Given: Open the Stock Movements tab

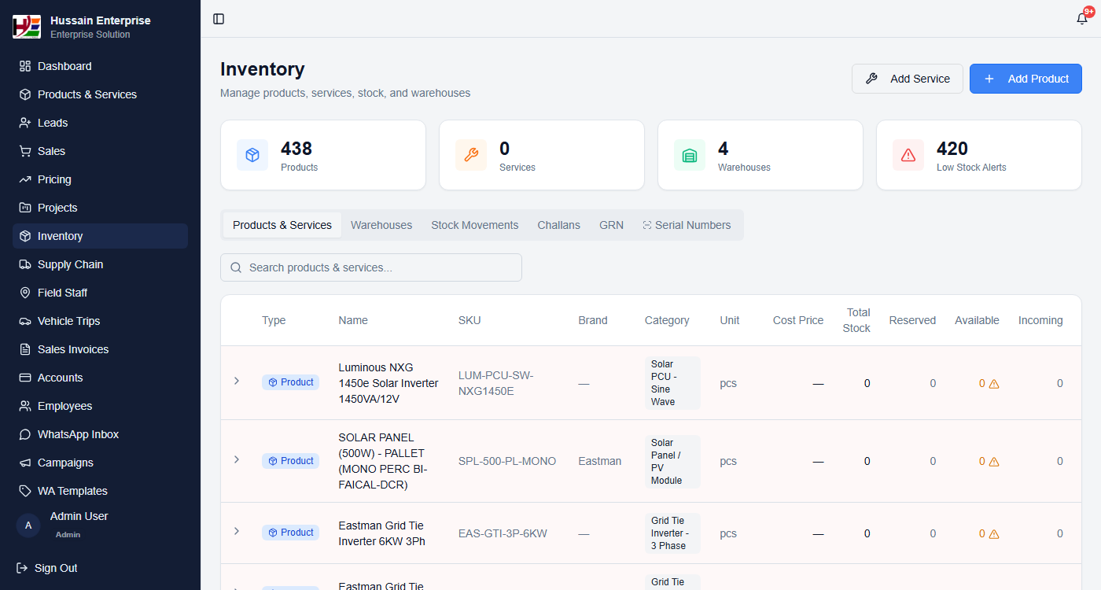Looking at the screenshot, I should [x=475, y=225].
